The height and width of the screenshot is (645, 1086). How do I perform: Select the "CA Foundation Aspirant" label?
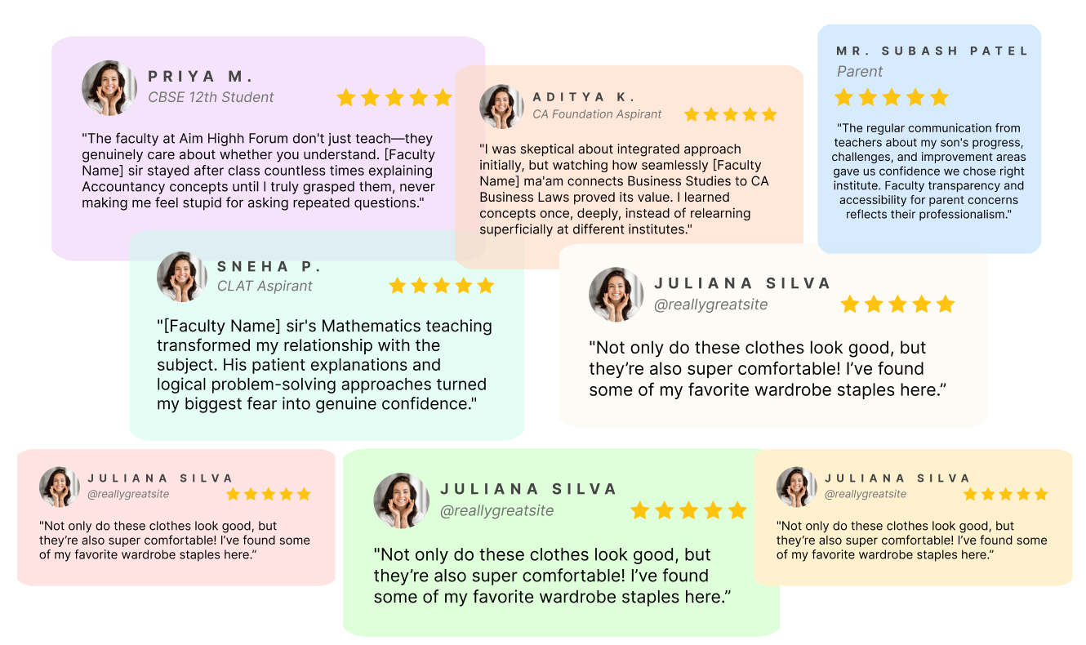(x=597, y=114)
